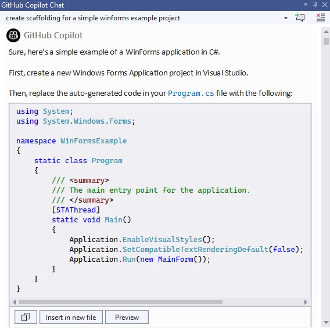
Task: Click the "using System.Windows.Forms;" line
Action: tap(76, 121)
